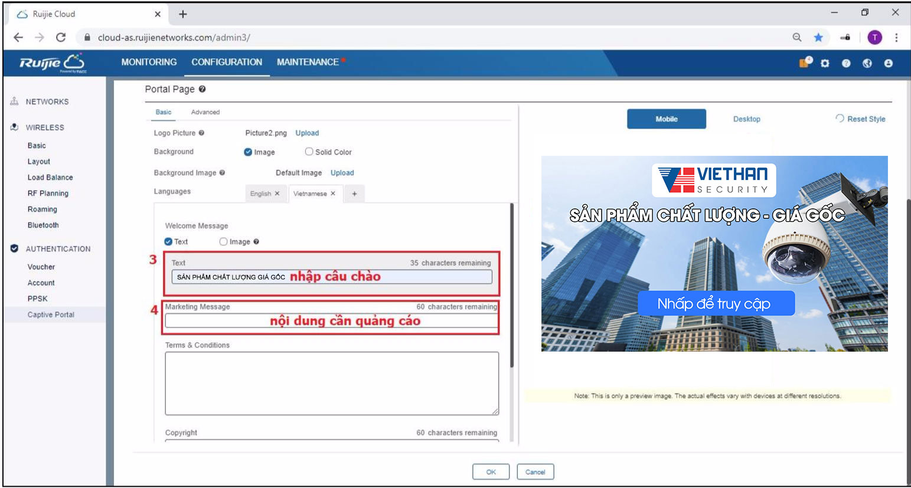Add a new language with plus tab
Screen dimensions: 911x488
(x=354, y=194)
